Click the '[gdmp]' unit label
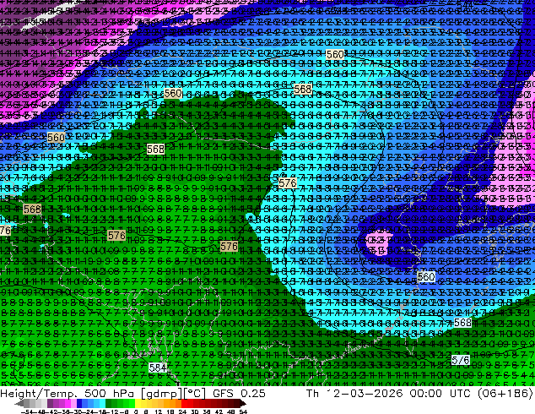535x414 pixels. (160, 394)
